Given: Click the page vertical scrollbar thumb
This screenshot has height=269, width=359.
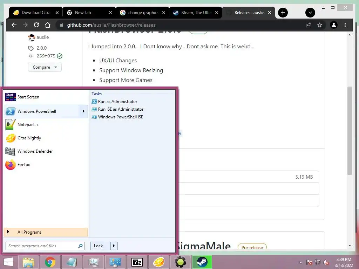Looking at the screenshot, I should click(350, 130).
